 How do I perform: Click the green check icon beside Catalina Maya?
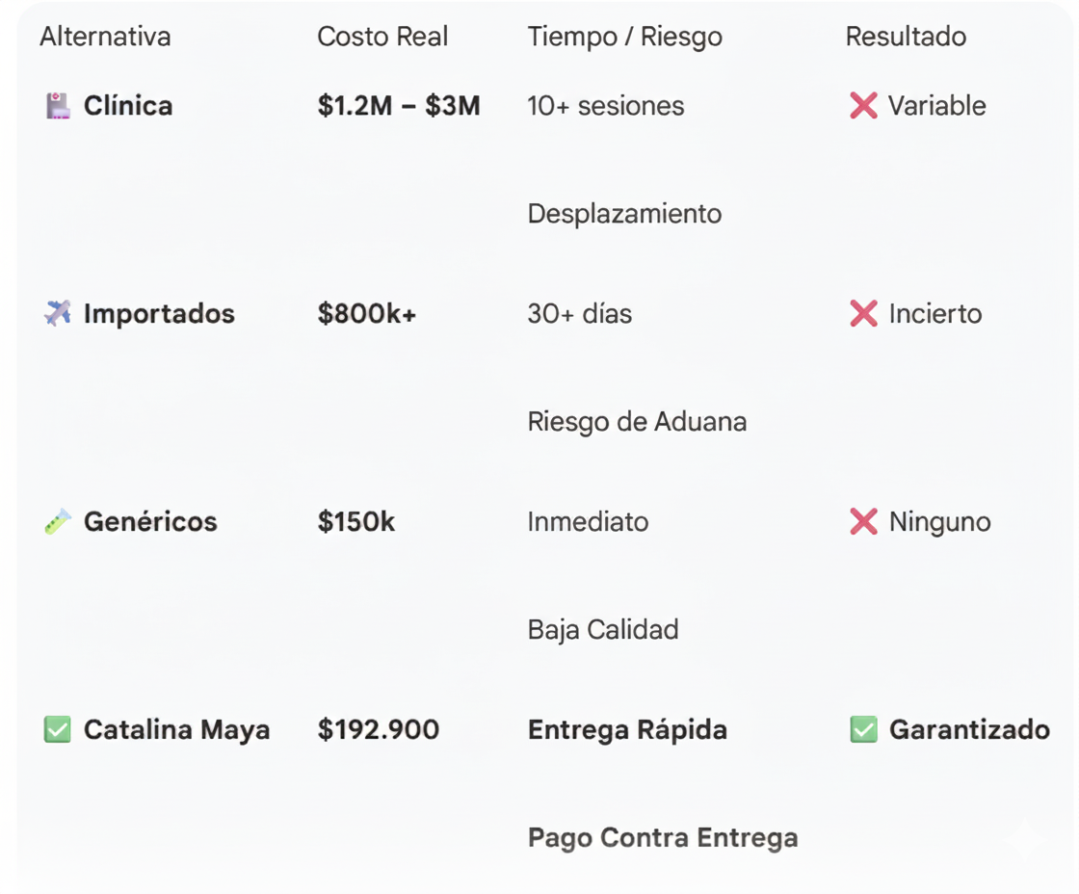point(58,730)
